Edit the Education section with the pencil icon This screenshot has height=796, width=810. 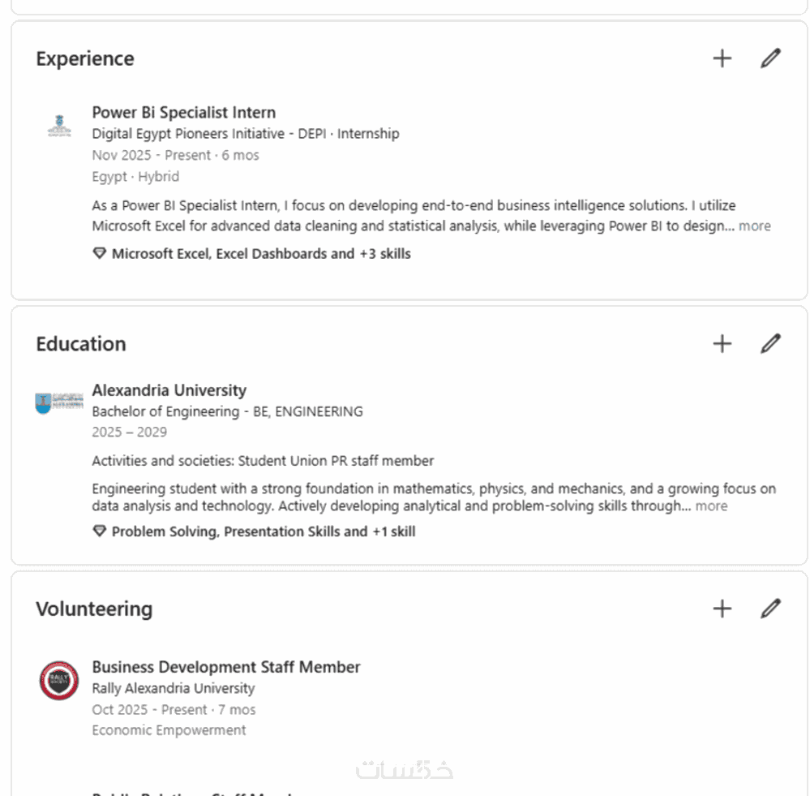770,344
